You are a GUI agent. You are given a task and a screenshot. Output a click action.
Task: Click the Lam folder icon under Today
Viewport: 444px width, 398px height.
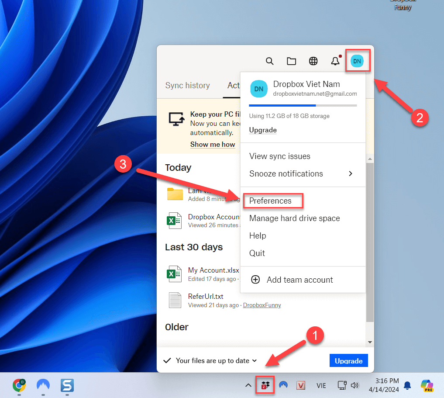[175, 194]
